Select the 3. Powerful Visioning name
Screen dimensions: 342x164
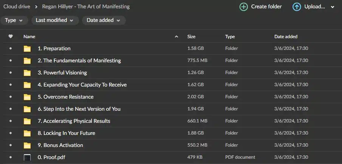(x=62, y=73)
